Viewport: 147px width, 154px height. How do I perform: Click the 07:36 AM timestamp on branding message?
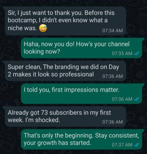[113, 76]
